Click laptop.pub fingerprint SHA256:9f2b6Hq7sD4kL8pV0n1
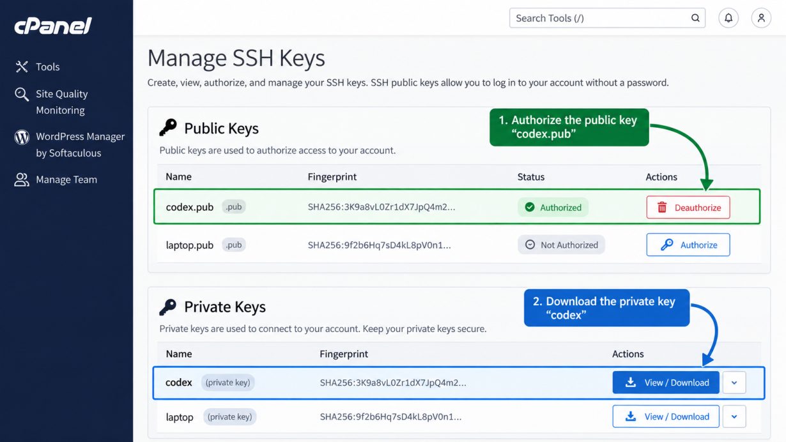Image resolution: width=786 pixels, height=442 pixels. pyautogui.click(x=379, y=245)
